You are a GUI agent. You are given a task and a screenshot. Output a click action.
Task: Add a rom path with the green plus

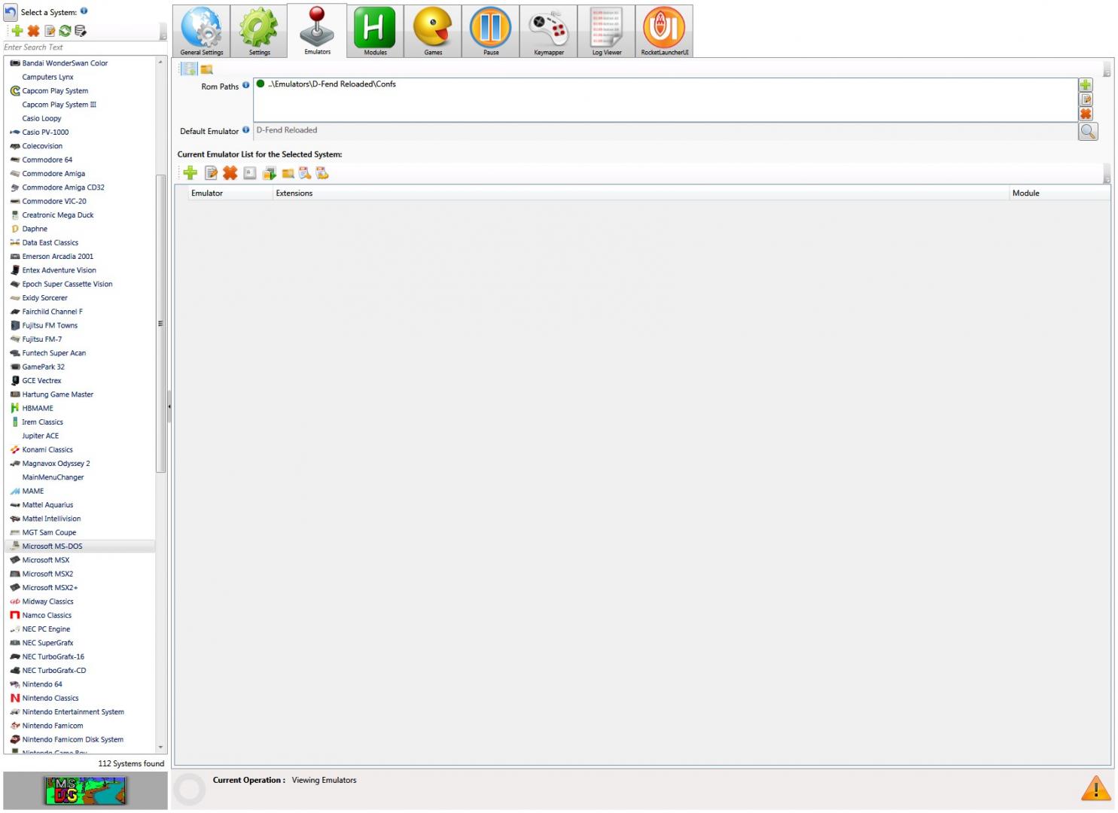click(1086, 85)
